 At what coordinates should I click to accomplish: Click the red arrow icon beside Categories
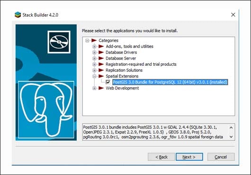[x=94, y=40]
